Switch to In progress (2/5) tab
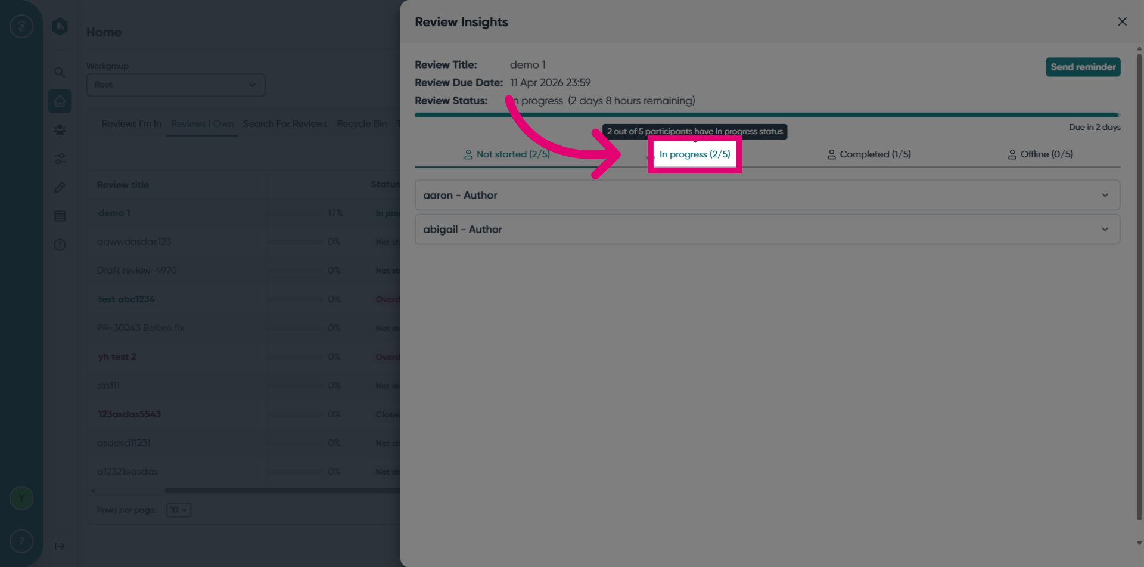 pos(695,154)
